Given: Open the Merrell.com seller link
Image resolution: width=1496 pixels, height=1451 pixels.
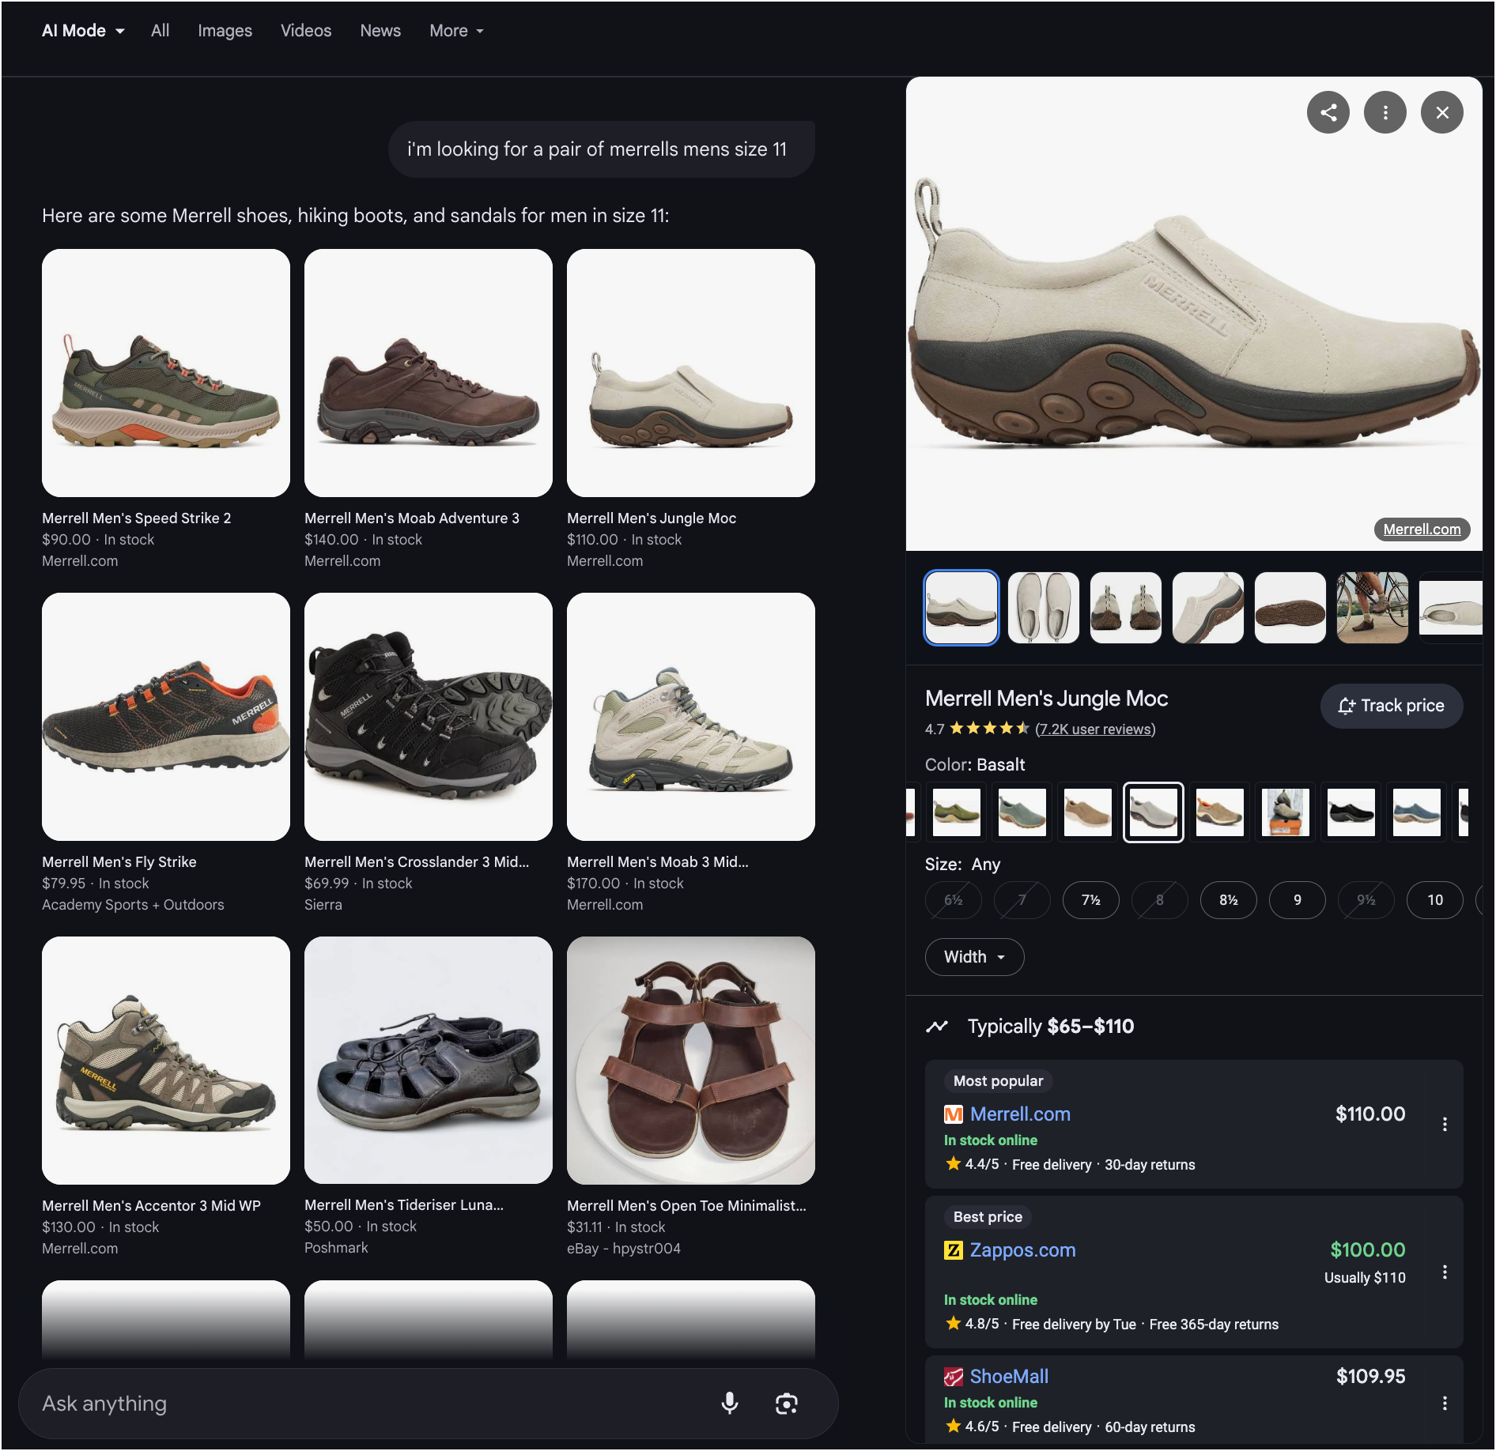Looking at the screenshot, I should point(1020,1114).
